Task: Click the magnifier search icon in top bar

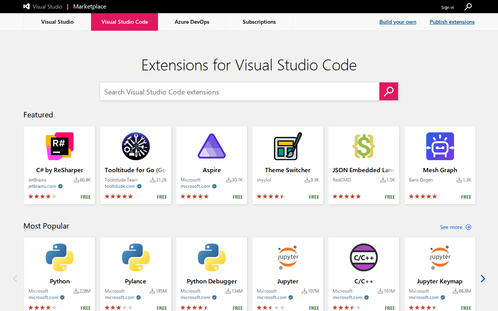Action: click(x=468, y=7)
